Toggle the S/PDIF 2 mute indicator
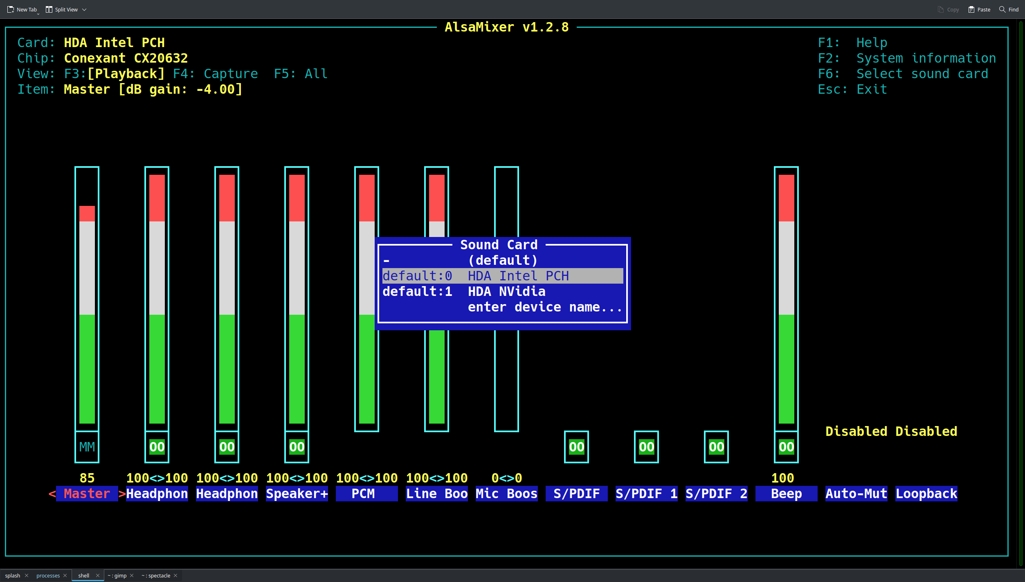This screenshot has width=1025, height=582. point(717,447)
